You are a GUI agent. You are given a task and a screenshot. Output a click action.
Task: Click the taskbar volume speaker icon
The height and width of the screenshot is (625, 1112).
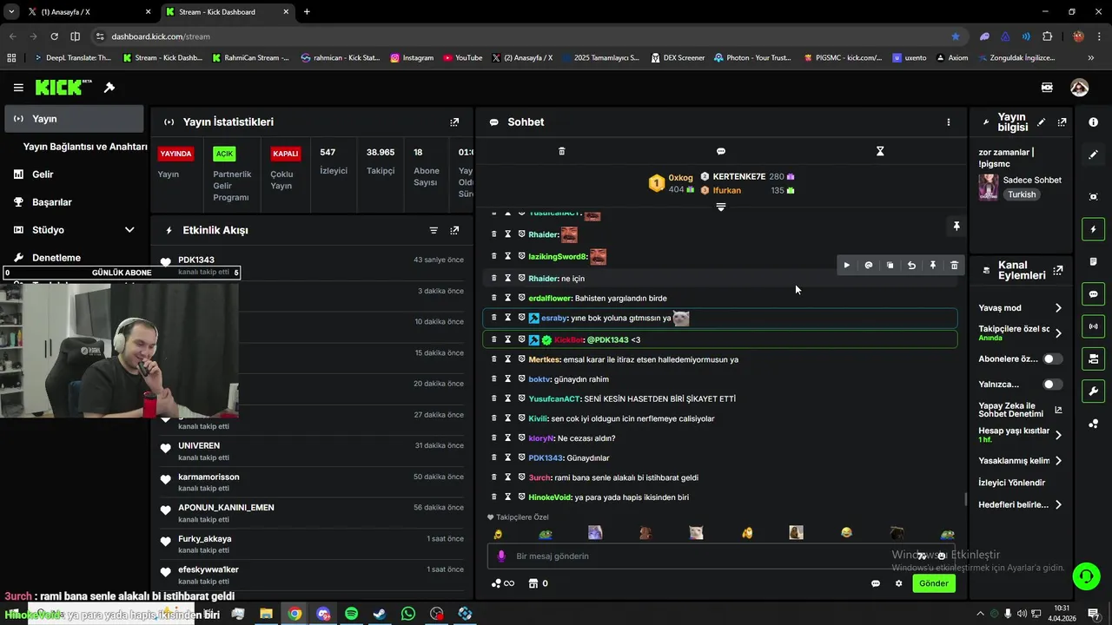[x=1022, y=614]
